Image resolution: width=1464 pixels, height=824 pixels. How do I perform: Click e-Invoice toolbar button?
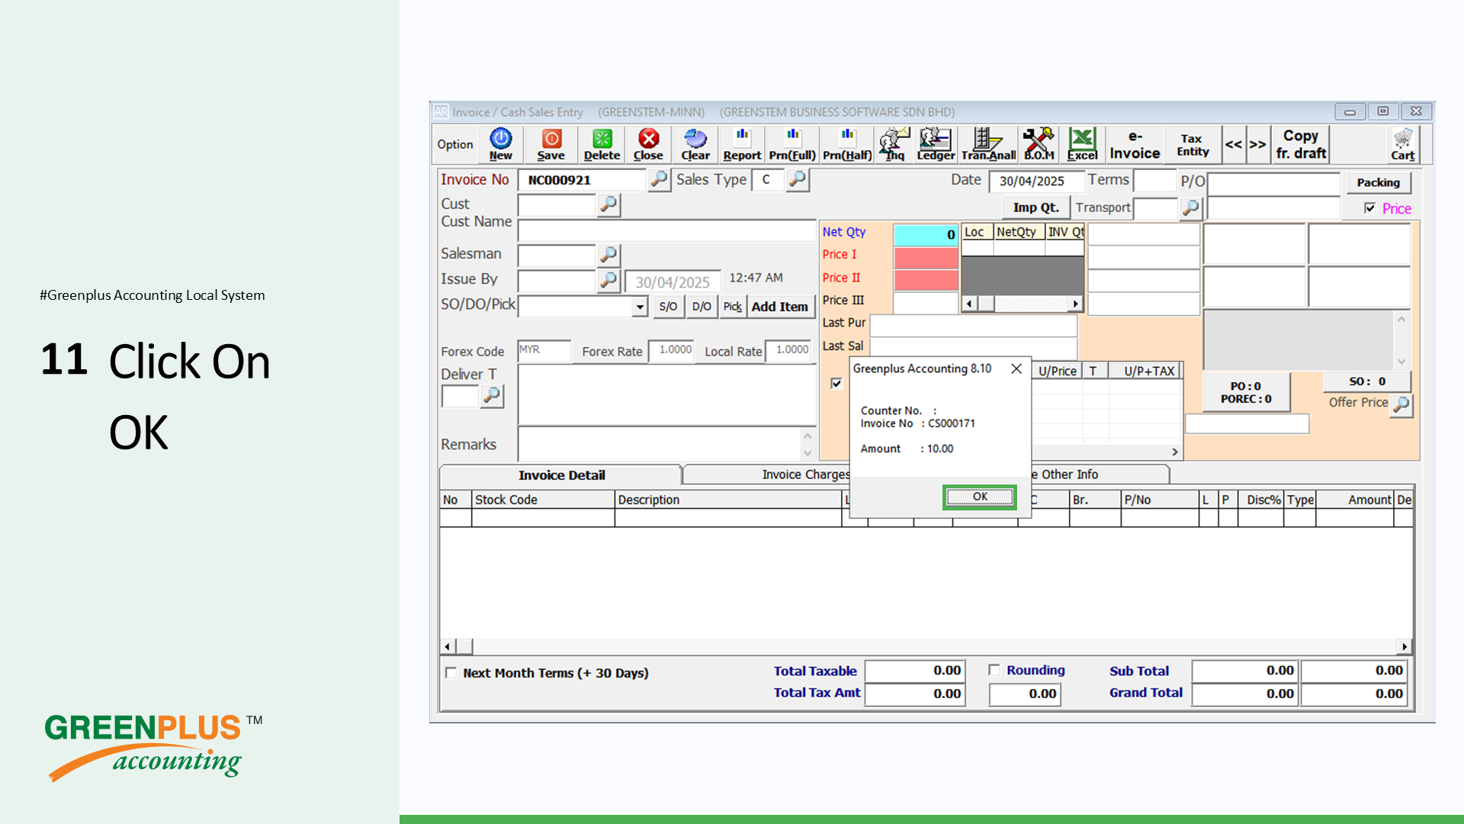[1135, 144]
